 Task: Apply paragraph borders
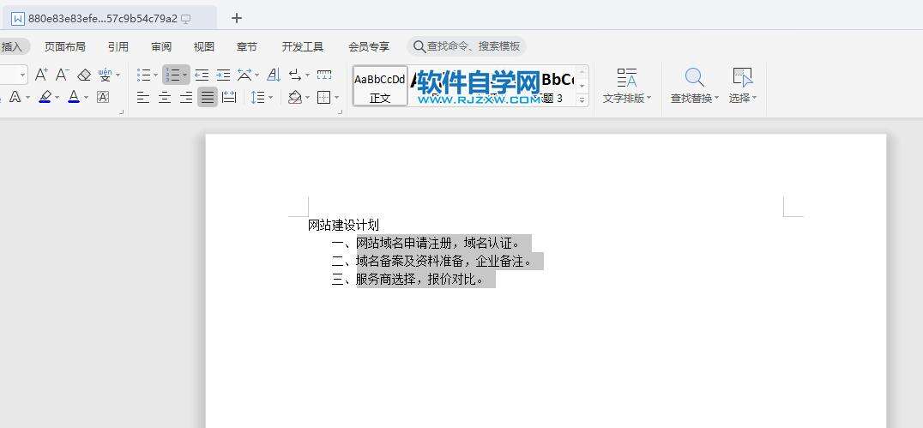(323, 97)
